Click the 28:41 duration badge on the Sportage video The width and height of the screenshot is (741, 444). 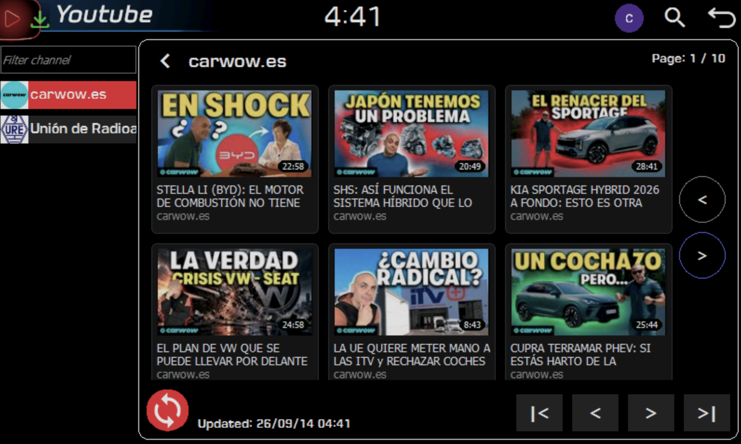(x=647, y=166)
